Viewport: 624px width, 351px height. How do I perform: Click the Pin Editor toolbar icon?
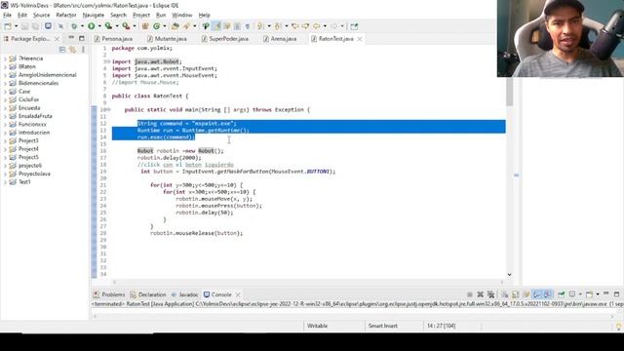pos(354,26)
